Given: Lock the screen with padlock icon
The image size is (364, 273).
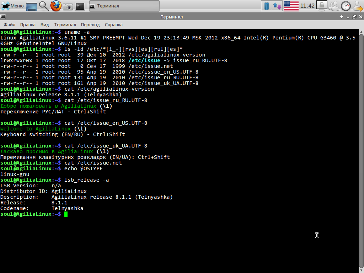Looking at the screenshot, I should tap(322, 6).
